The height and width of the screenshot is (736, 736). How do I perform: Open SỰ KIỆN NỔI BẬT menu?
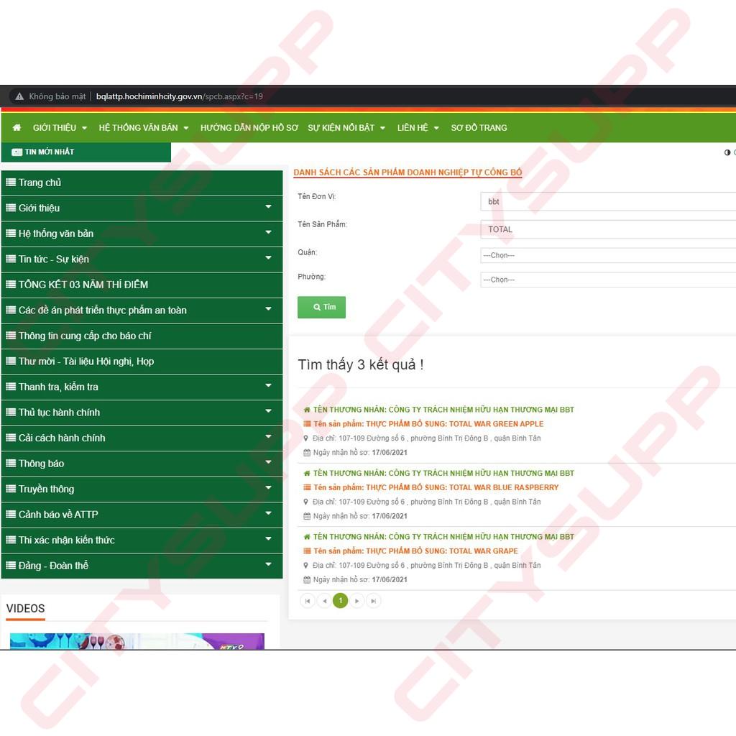(x=346, y=128)
